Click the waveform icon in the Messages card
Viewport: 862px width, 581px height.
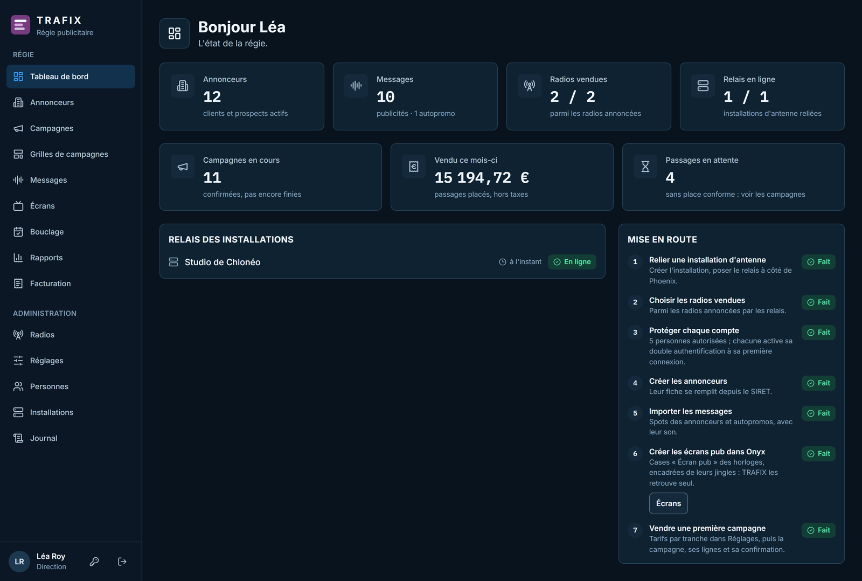(356, 86)
